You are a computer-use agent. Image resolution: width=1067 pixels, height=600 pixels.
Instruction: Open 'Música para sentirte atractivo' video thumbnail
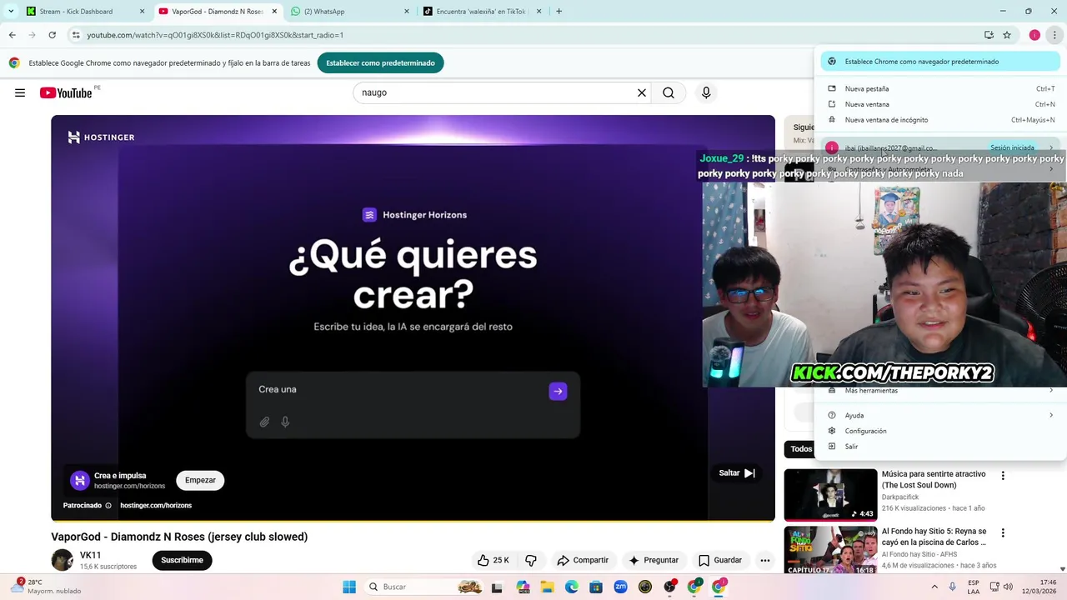point(830,495)
